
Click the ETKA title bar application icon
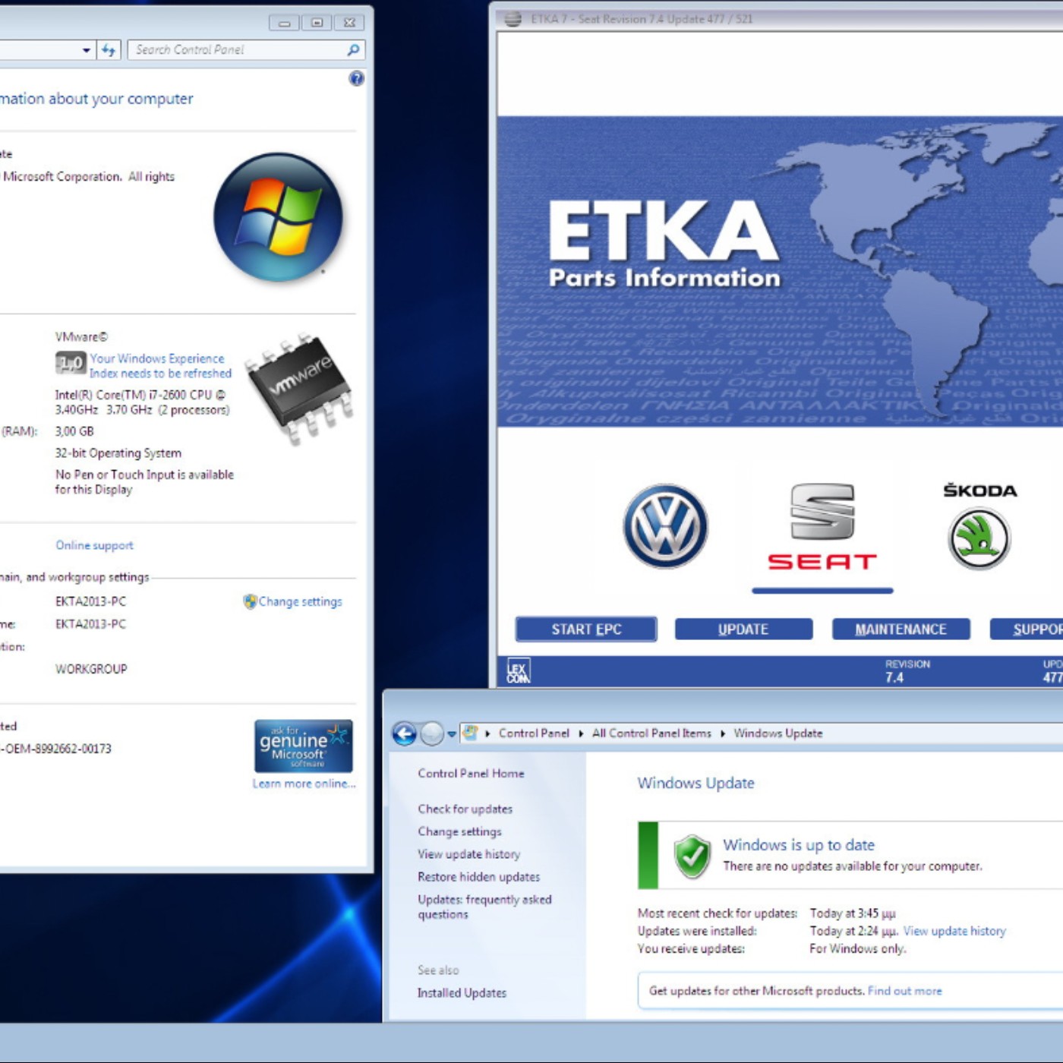(x=514, y=19)
